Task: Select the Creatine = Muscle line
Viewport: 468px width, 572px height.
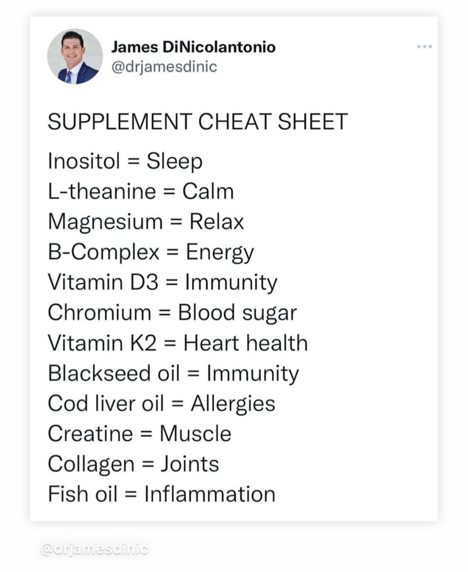Action: tap(139, 434)
